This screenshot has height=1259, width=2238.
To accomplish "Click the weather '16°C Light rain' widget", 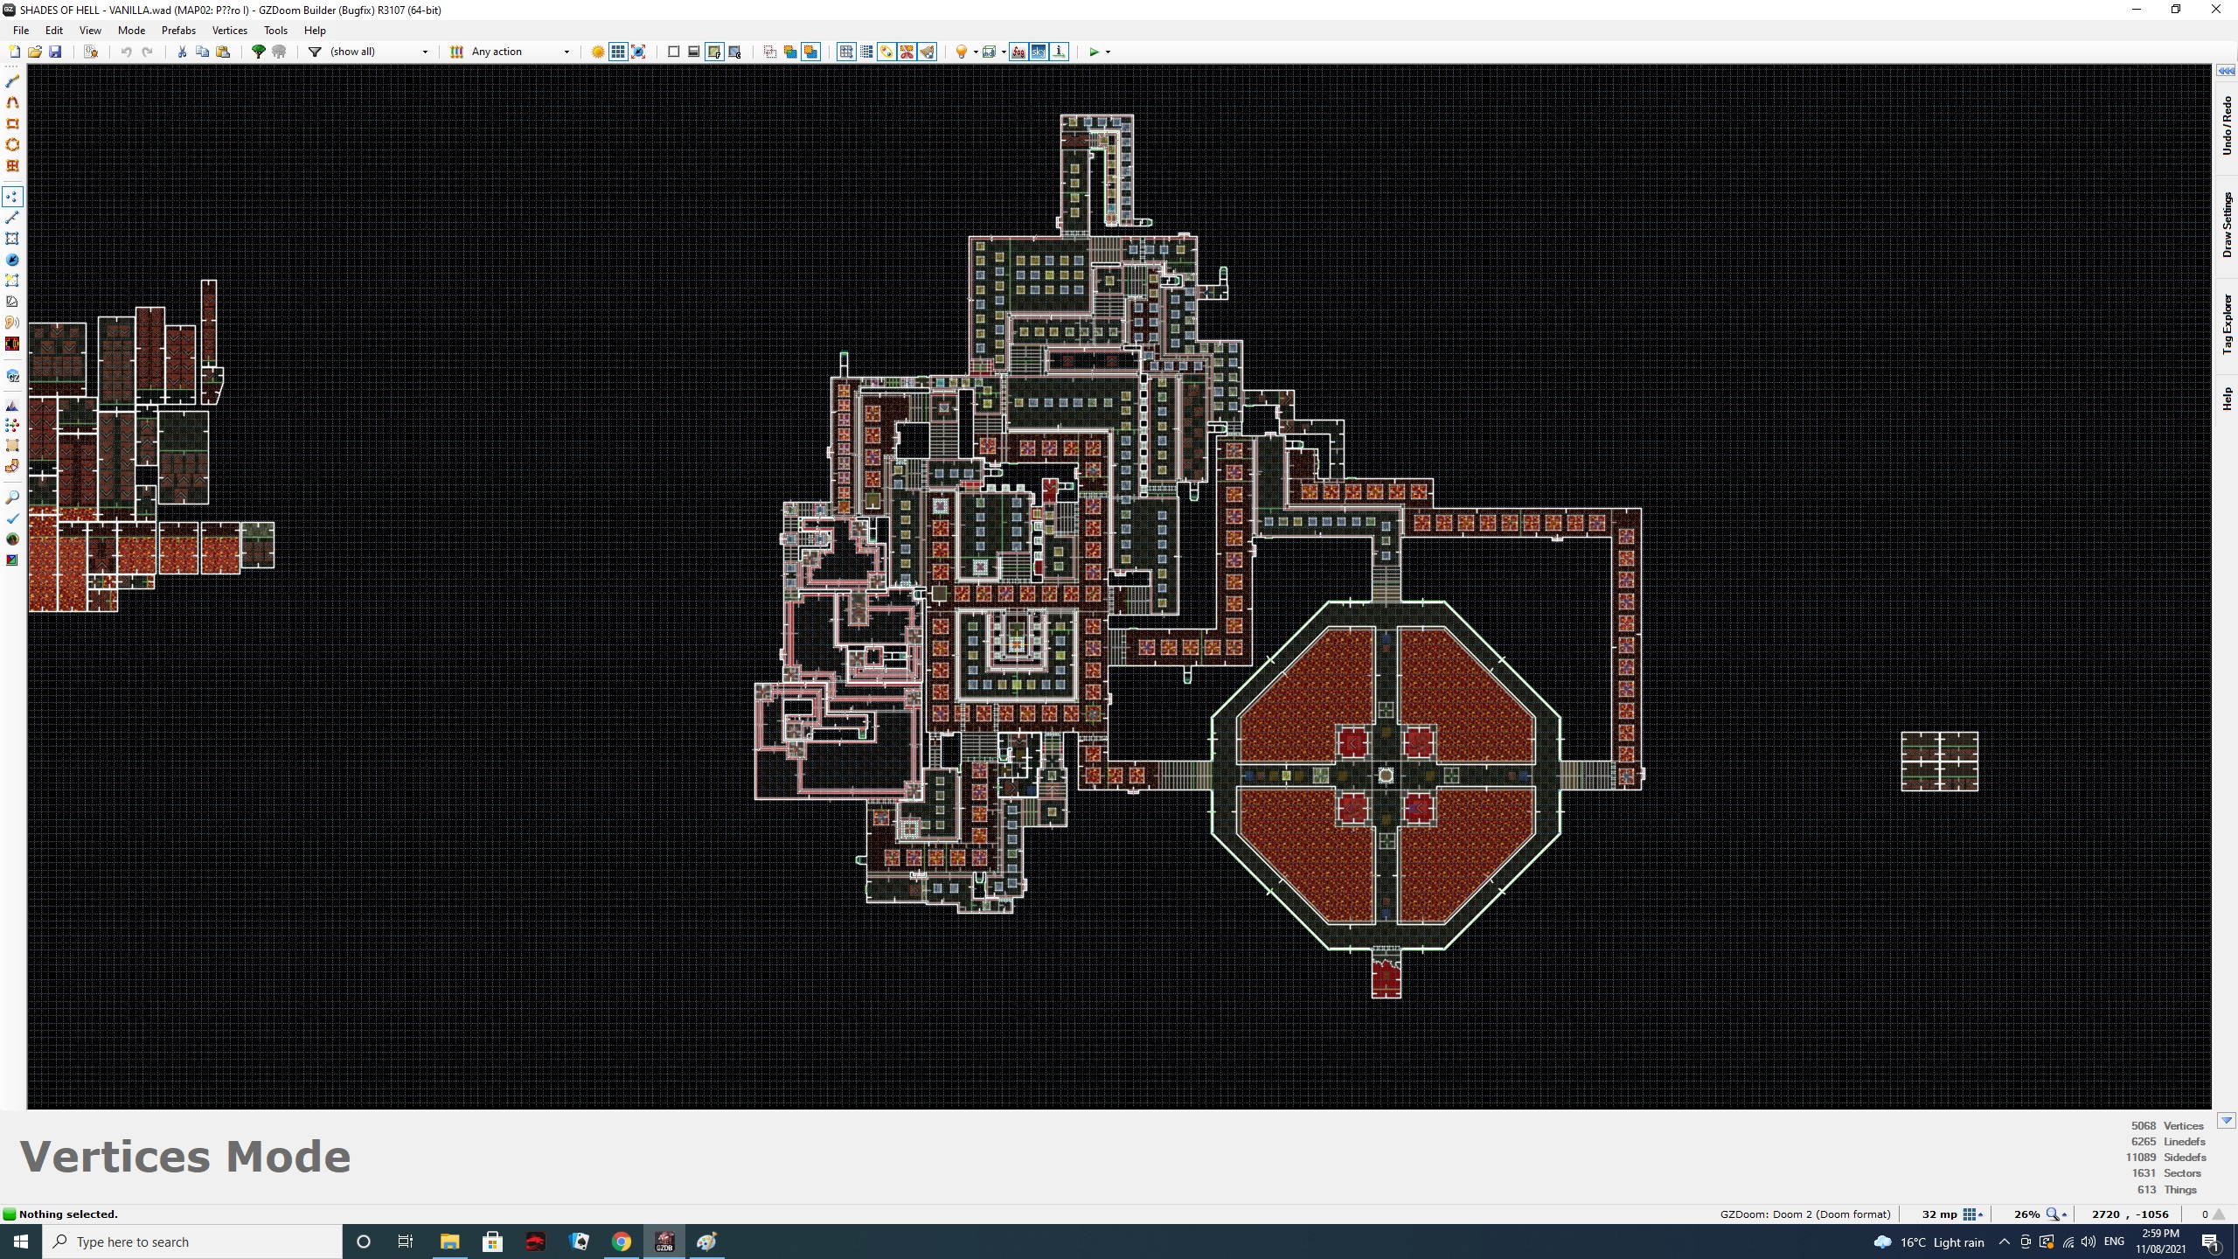I will tap(1929, 1242).
